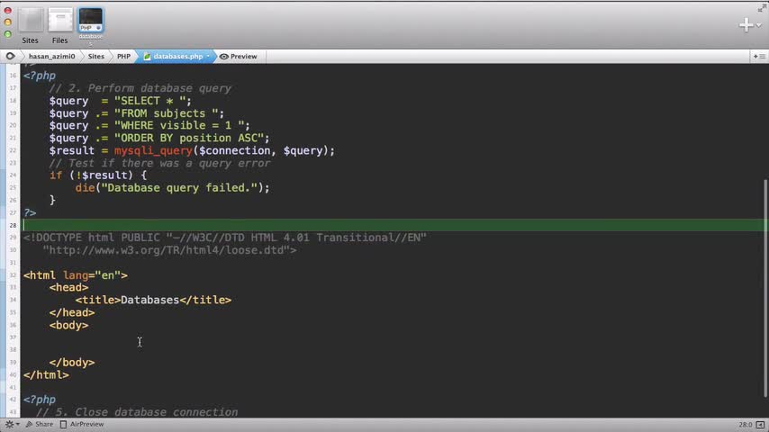Screen dimensions: 769x432
Task: Click the path bar home eye icon
Action: [x=10, y=57]
